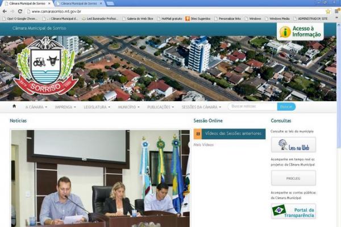This screenshot has height=227, width=341.
Task: Open the Leis na Web logo button
Action: click(293, 145)
